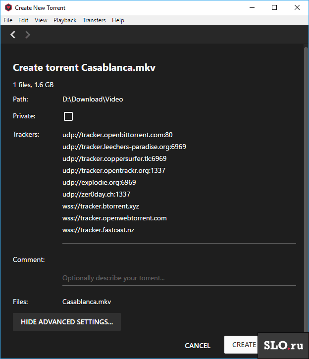Click the back arrow navigation icon
This screenshot has height=359, width=309.
pos(13,35)
